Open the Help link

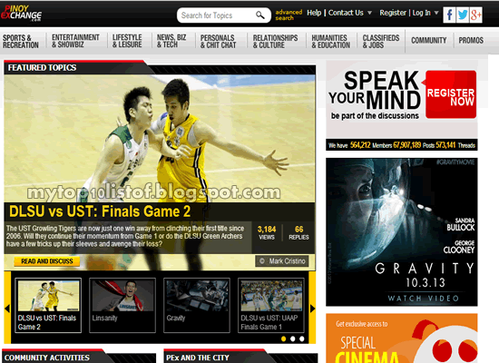coord(314,13)
